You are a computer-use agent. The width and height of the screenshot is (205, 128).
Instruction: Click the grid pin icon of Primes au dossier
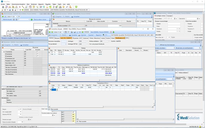coord(118,48)
